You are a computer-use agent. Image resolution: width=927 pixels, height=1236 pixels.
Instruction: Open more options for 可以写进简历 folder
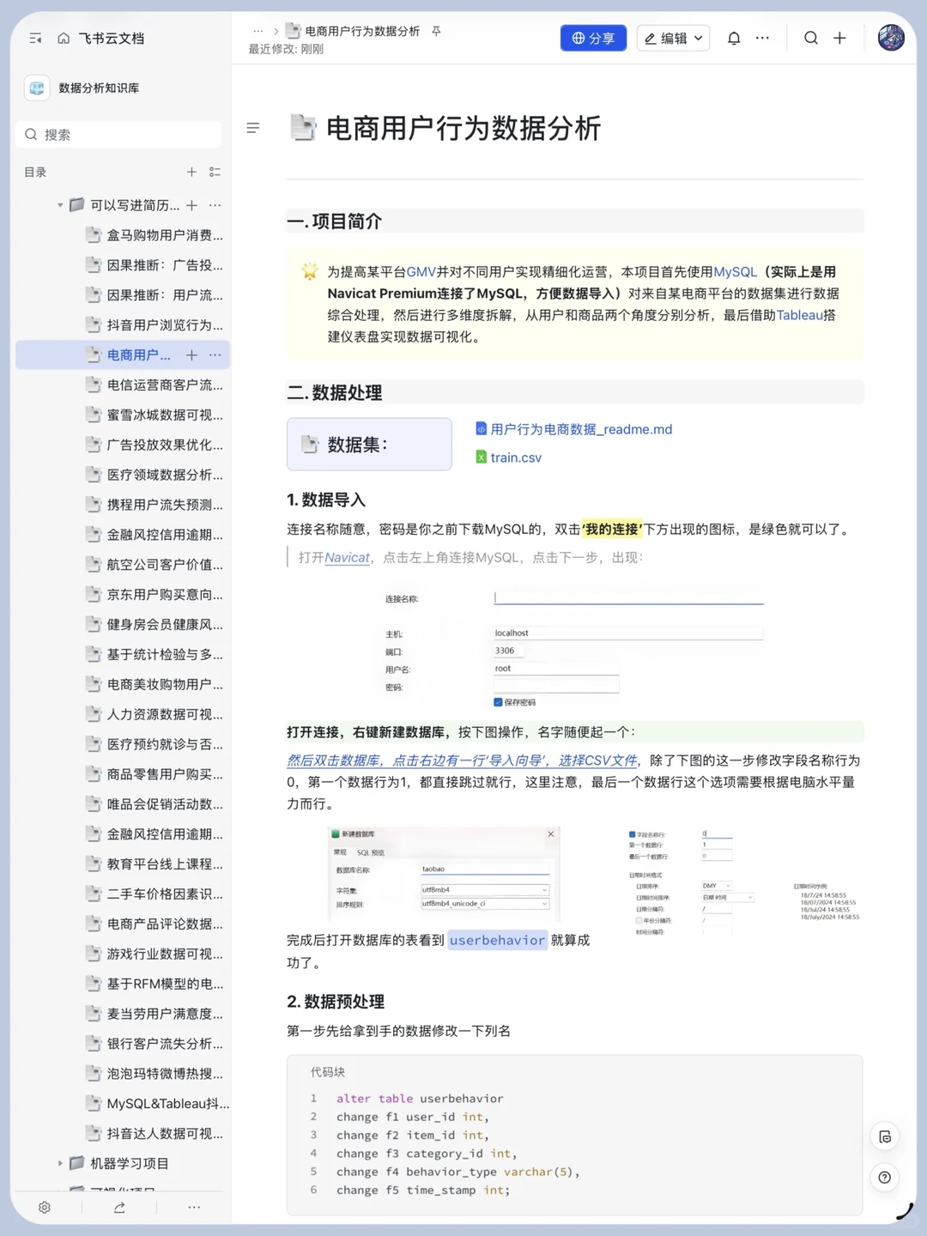pyautogui.click(x=215, y=205)
